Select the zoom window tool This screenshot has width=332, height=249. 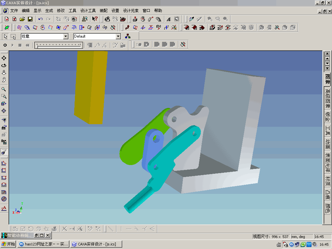coord(4,96)
